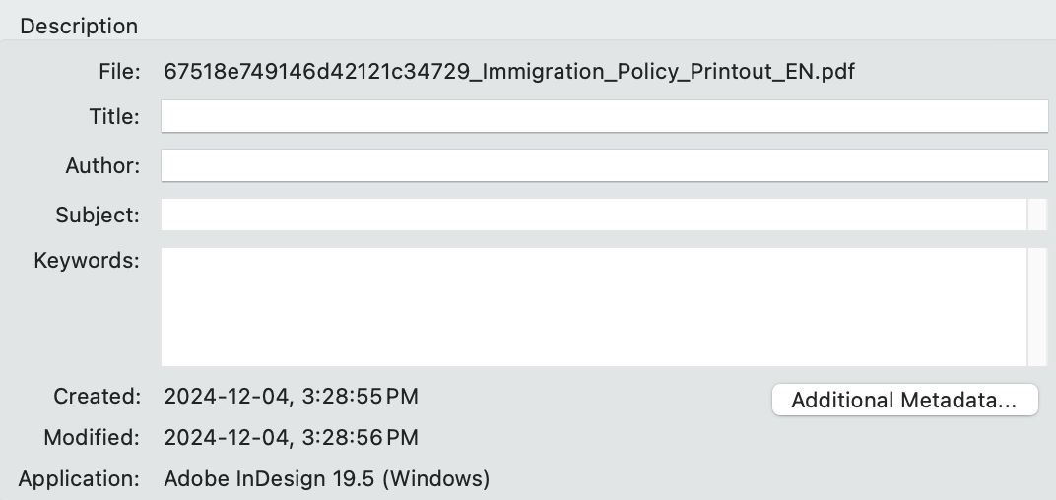Click the Keywords: label
Image resolution: width=1056 pixels, height=500 pixels.
coord(87,261)
